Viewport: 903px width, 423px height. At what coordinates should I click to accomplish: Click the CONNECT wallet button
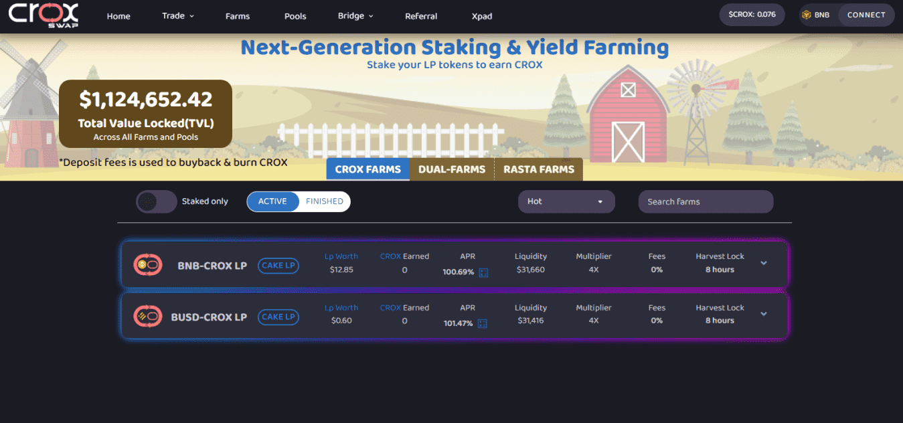pyautogui.click(x=866, y=15)
